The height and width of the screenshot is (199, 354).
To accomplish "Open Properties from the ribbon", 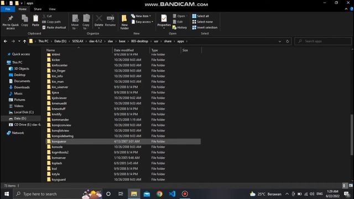I will 164,22.
